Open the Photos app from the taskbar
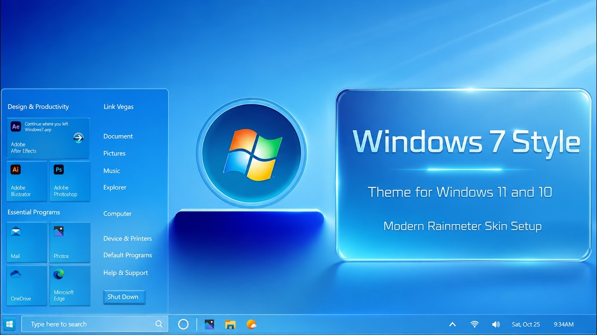The height and width of the screenshot is (335, 597). pos(209,324)
